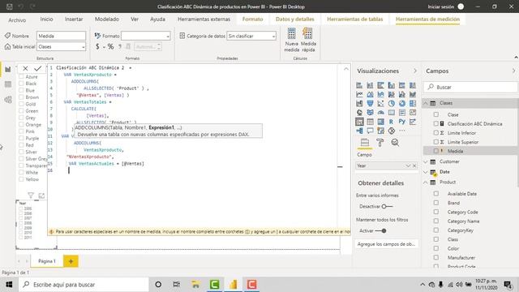Create a new measure with Nueva medida
Screen dimensions: 519x292
coord(292,40)
